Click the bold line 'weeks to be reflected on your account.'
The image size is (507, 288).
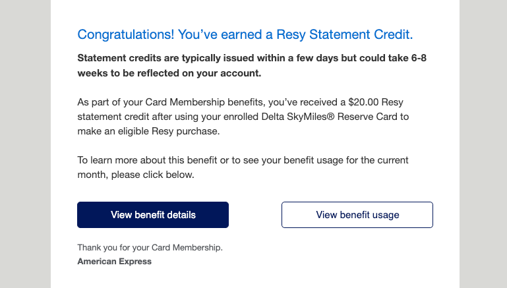[x=169, y=73]
